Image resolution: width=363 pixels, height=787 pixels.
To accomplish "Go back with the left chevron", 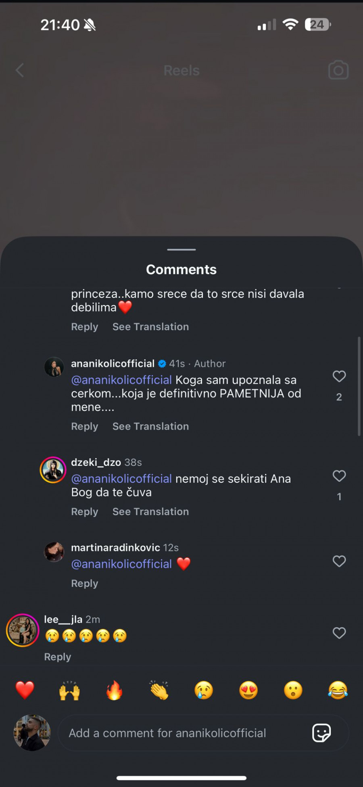I will (20, 70).
